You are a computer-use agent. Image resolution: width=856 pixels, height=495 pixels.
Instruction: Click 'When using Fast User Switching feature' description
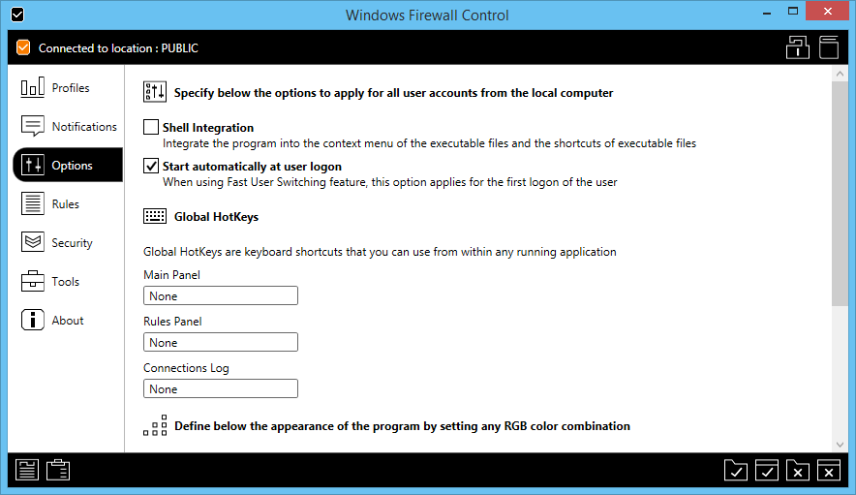click(x=390, y=182)
